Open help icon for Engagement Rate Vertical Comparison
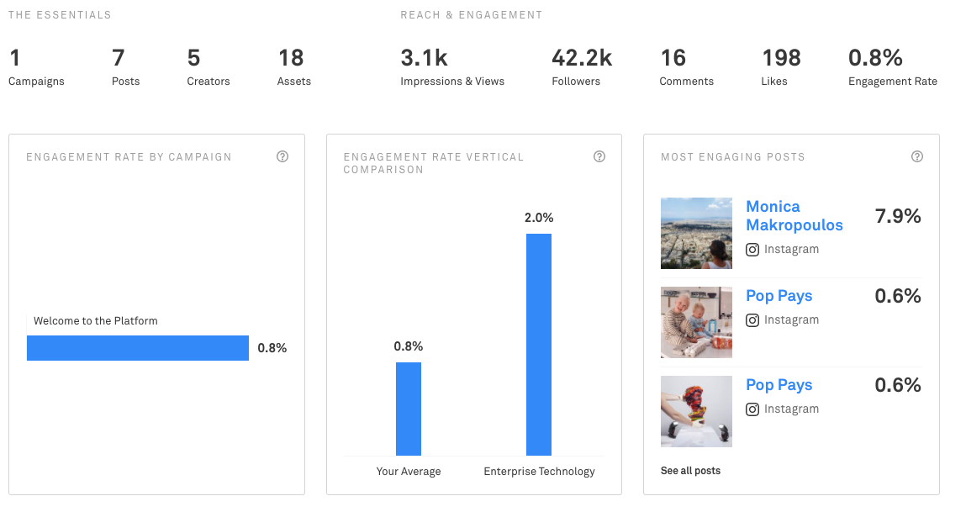966x512 pixels. click(x=599, y=156)
